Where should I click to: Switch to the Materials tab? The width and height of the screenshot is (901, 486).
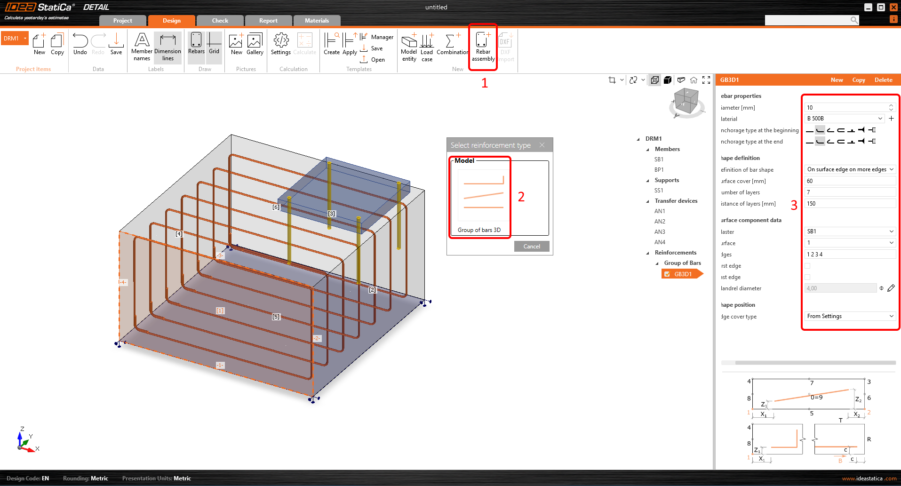317,20
